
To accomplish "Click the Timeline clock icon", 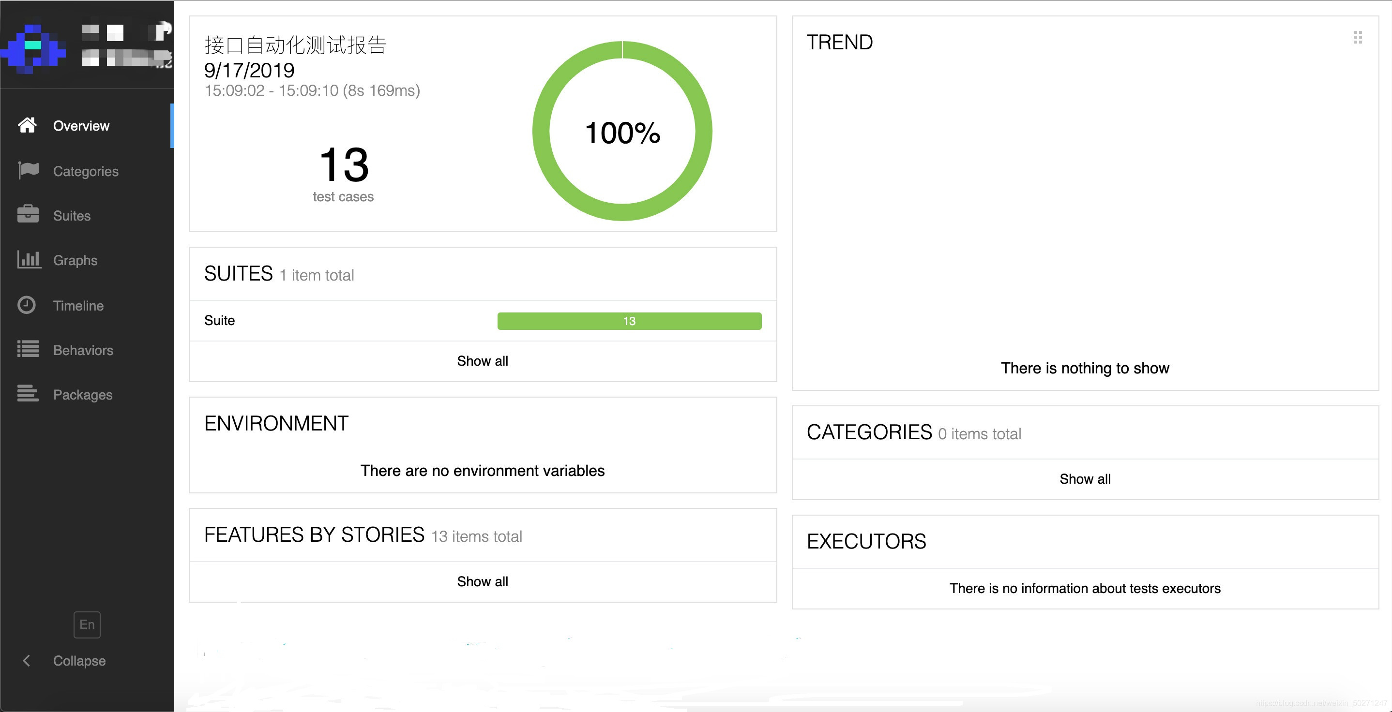I will pyautogui.click(x=27, y=305).
